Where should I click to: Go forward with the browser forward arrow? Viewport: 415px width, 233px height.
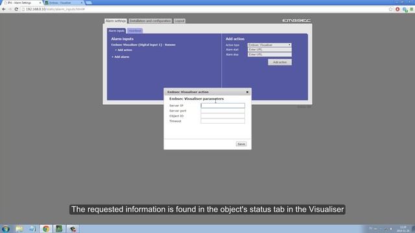(x=10, y=9)
